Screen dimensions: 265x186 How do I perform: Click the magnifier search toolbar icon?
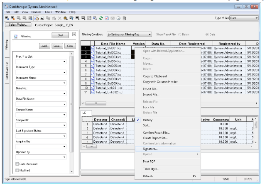coord(95,18)
